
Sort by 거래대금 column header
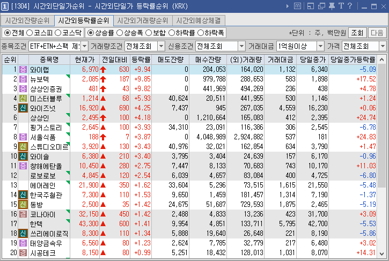[x=280, y=59]
